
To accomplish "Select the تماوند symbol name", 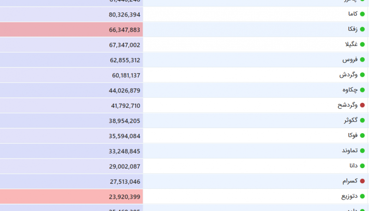I will [350, 150].
